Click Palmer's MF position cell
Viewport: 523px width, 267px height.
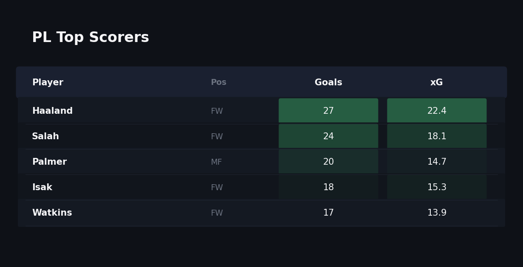pos(216,162)
